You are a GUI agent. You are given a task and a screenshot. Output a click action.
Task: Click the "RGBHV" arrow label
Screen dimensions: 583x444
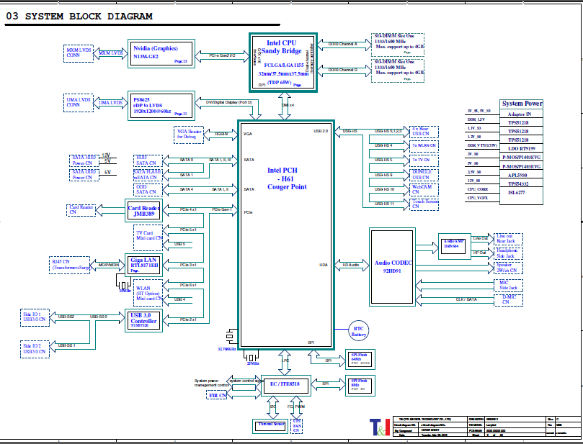(x=221, y=134)
